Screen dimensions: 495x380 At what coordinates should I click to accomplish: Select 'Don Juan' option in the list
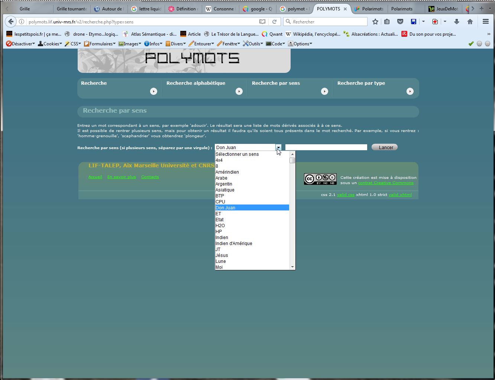coord(252,208)
